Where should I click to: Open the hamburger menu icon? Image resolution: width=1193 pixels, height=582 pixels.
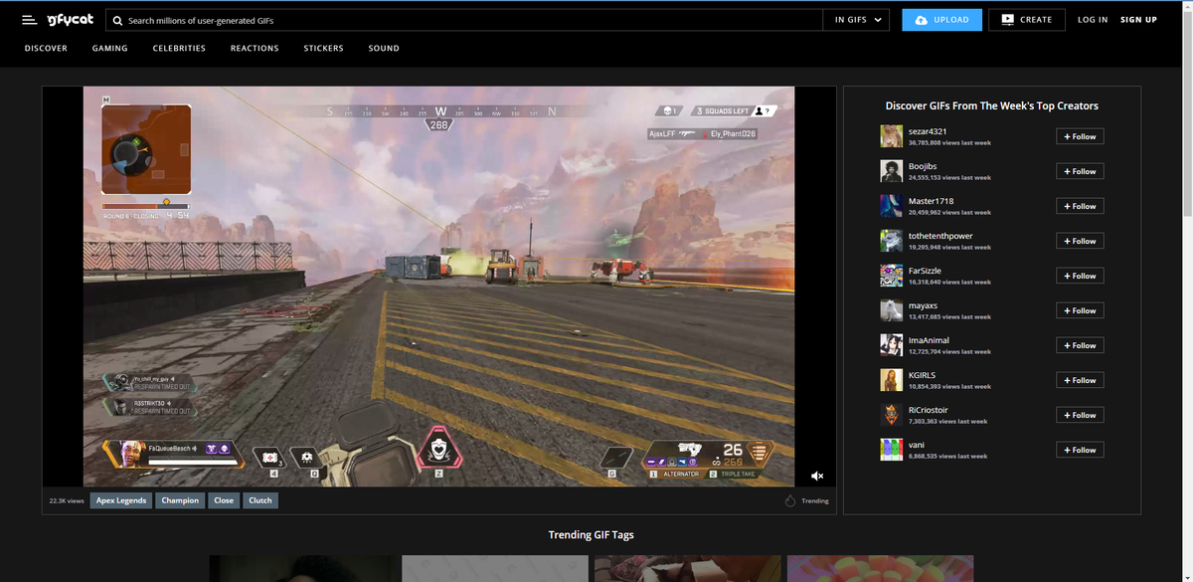point(29,20)
